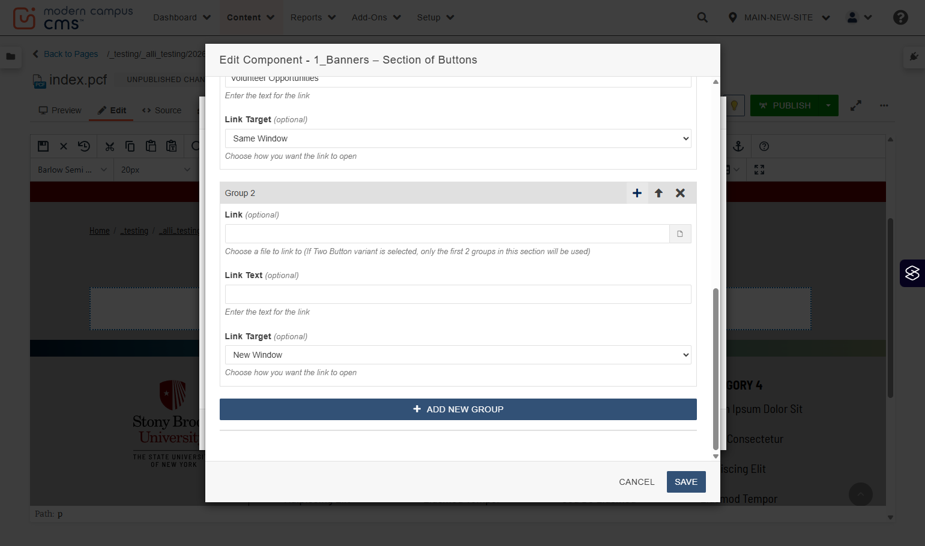The image size is (925, 546).
Task: Click the cut scissors icon
Action: [109, 146]
